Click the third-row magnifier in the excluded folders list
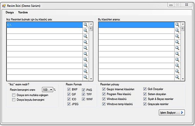 [x=177, y=36]
